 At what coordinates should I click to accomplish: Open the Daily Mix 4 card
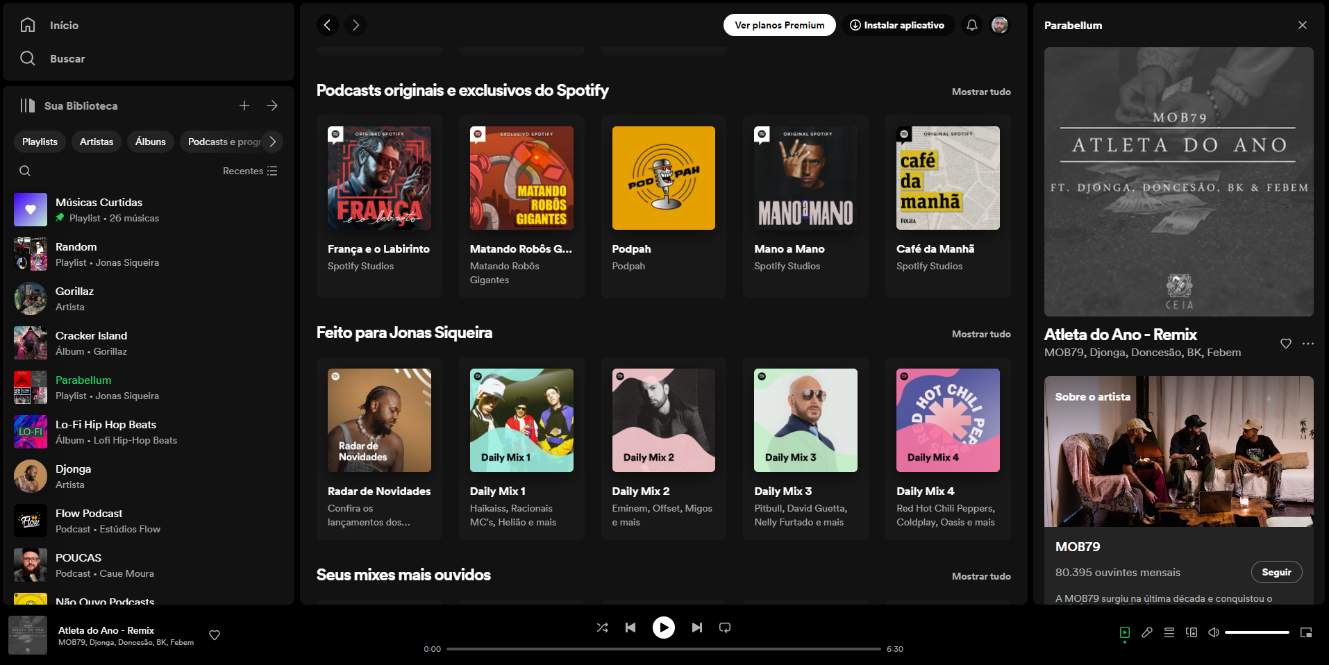(948, 448)
